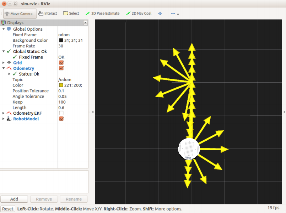
Task: Click the Odometry Color yellow swatch
Action: (x=61, y=85)
